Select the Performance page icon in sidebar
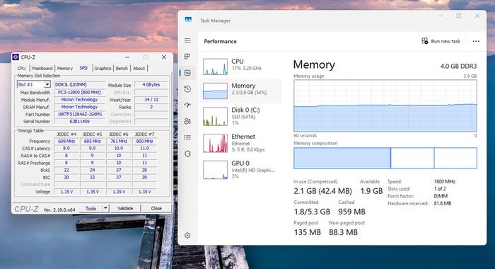This screenshot has height=269, width=495. [187, 73]
